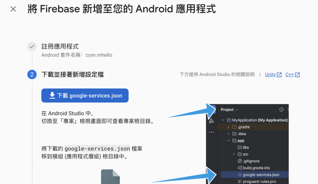Open the C++ instructions link

tap(289, 74)
